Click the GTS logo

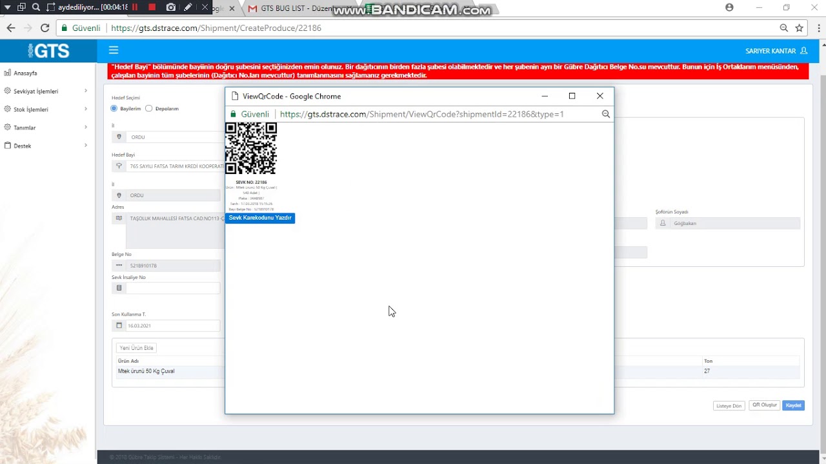tap(48, 51)
